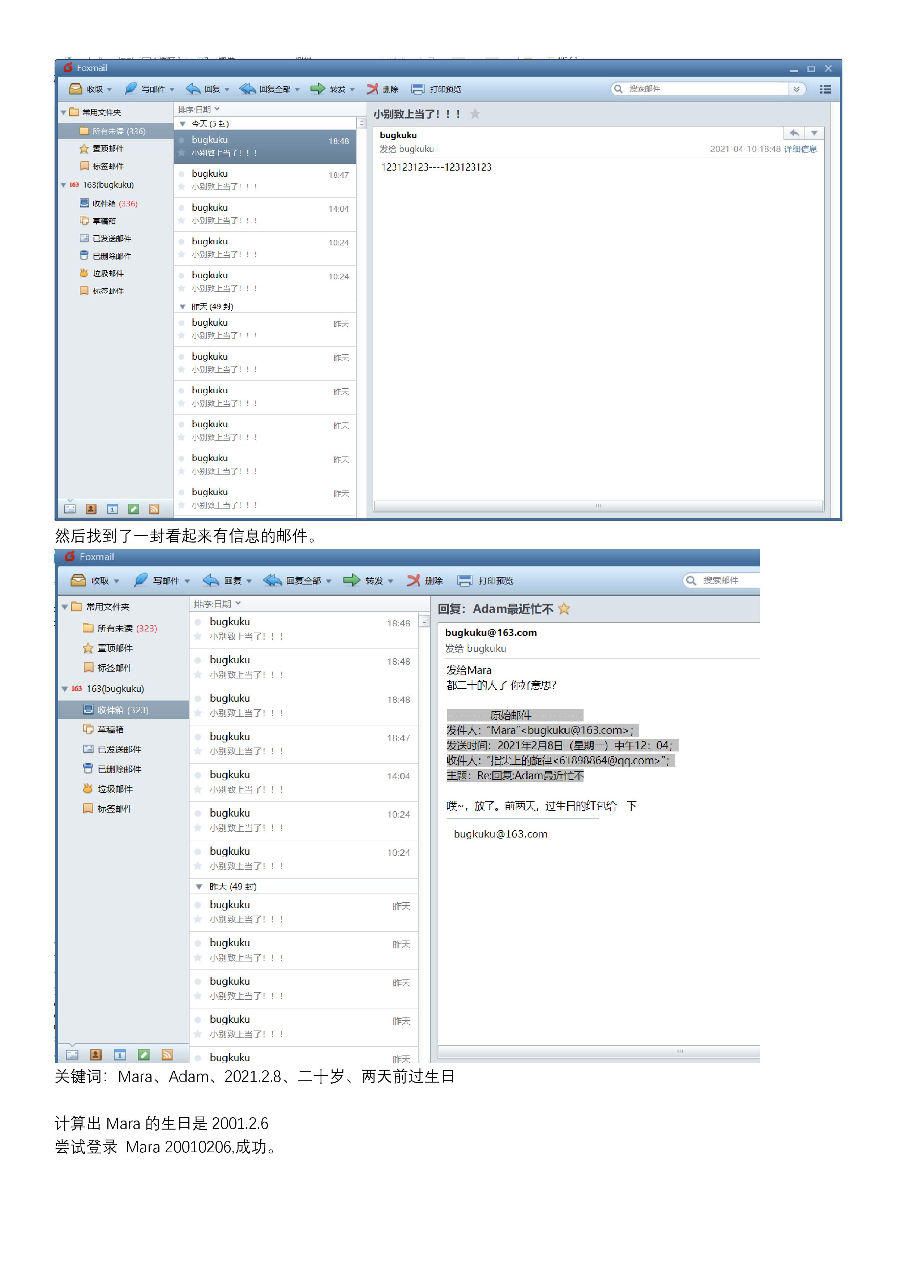Toggle read dot of 18:47 email in upper list
Viewport: 897px width, 1268px height.
click(181, 174)
